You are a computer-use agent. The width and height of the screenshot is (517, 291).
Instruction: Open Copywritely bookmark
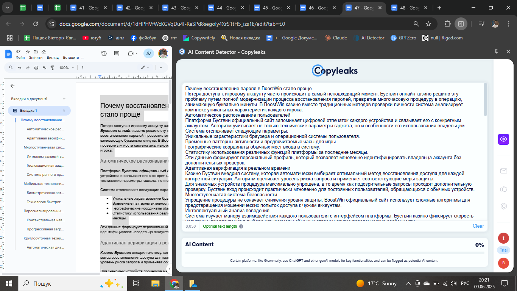pyautogui.click(x=199, y=38)
